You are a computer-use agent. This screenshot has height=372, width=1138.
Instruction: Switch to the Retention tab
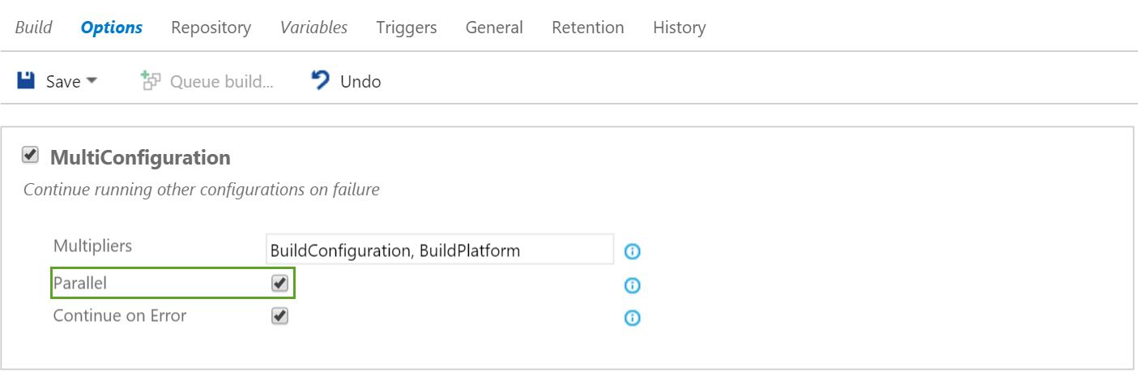[x=587, y=28]
